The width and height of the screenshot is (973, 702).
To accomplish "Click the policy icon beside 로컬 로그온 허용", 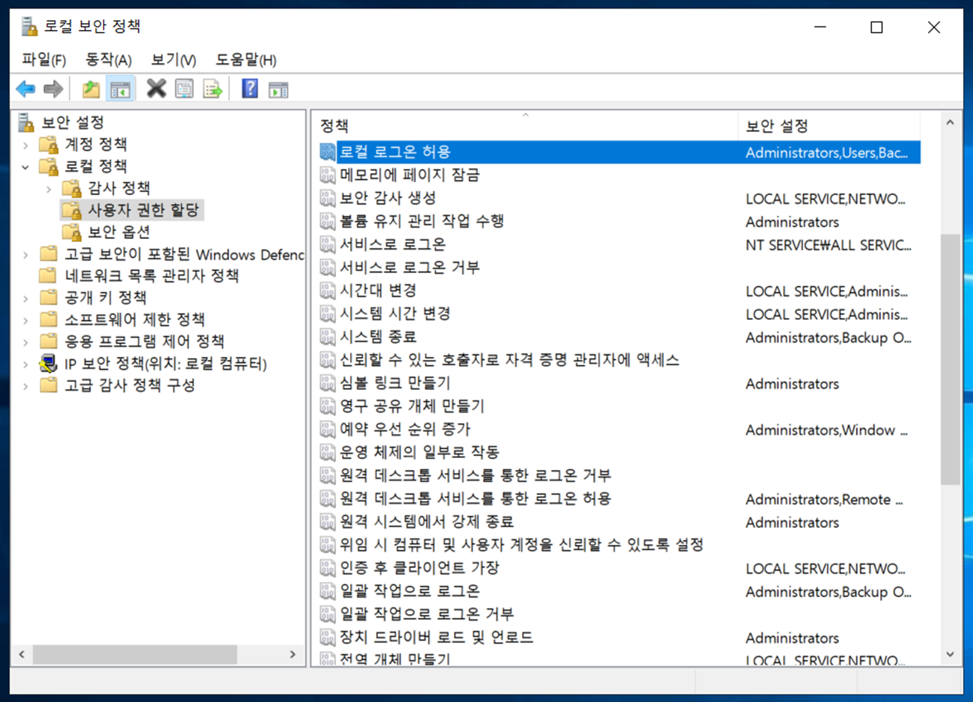I will 327,152.
